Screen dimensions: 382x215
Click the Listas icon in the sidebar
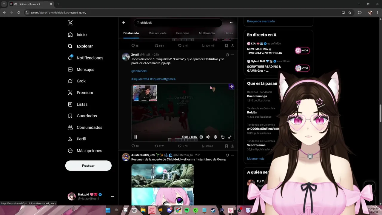70,104
